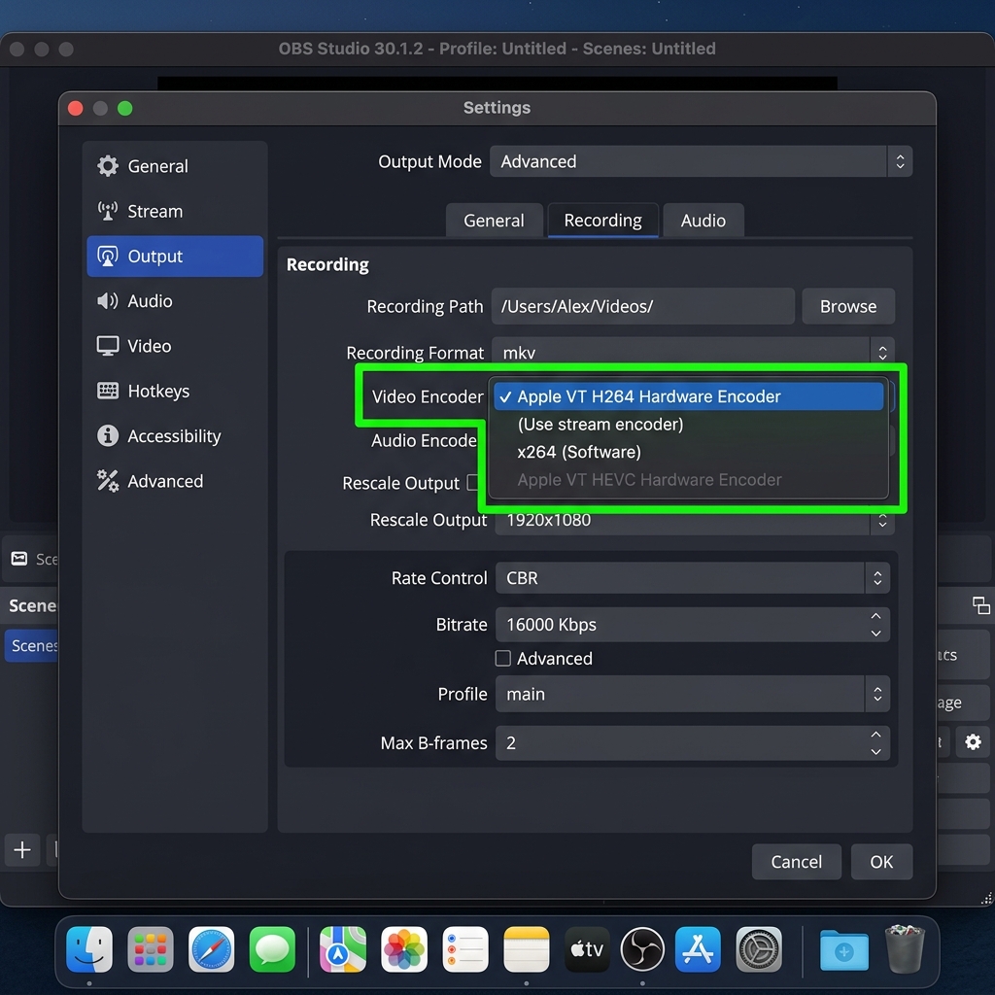Select the Output settings icon in sidebar
995x995 pixels.
point(107,256)
